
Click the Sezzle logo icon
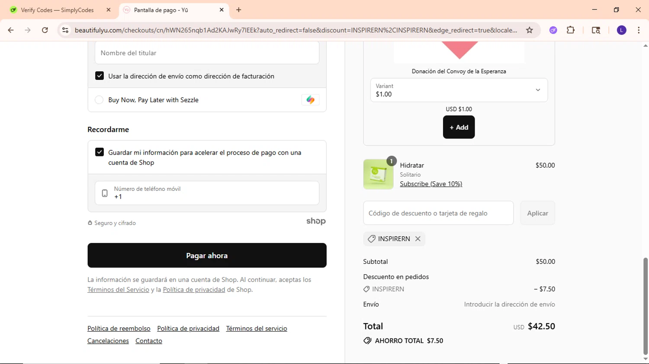(311, 100)
